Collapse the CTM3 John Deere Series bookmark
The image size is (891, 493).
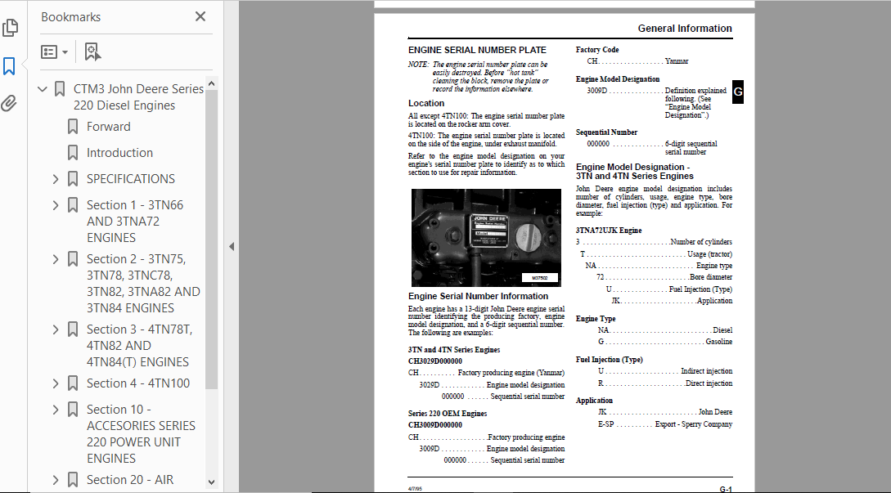[42, 88]
